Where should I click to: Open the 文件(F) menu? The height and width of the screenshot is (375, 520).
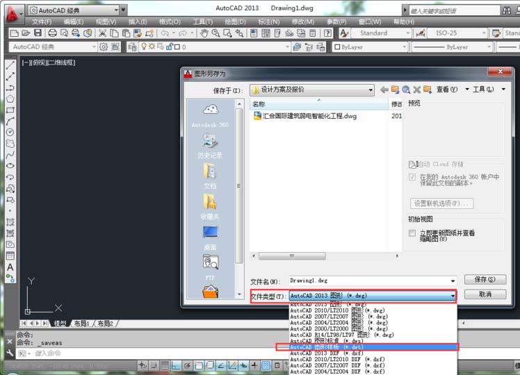pyautogui.click(x=42, y=22)
